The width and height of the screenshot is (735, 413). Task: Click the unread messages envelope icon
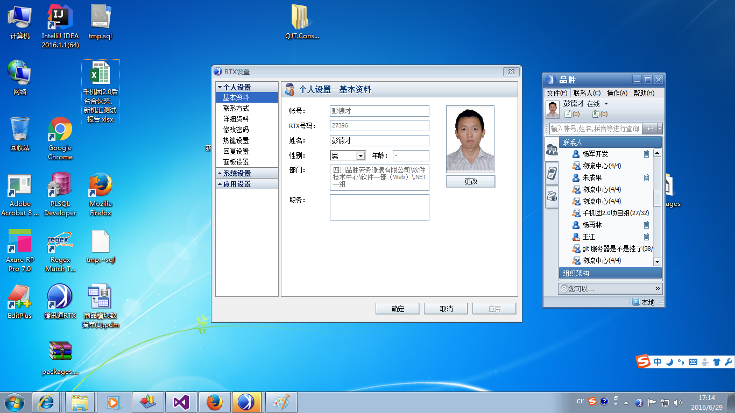coord(568,114)
